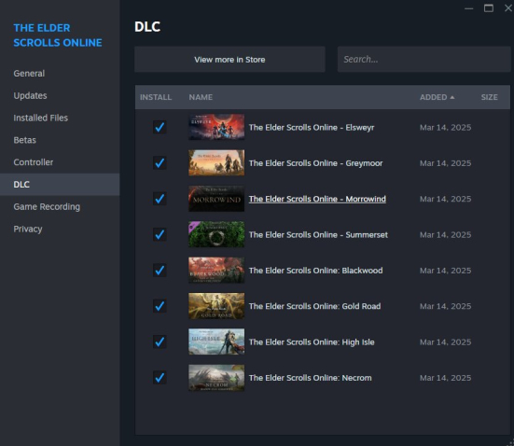Toggle install checkbox for Morrowind DLC
The width and height of the screenshot is (514, 446).
[160, 199]
